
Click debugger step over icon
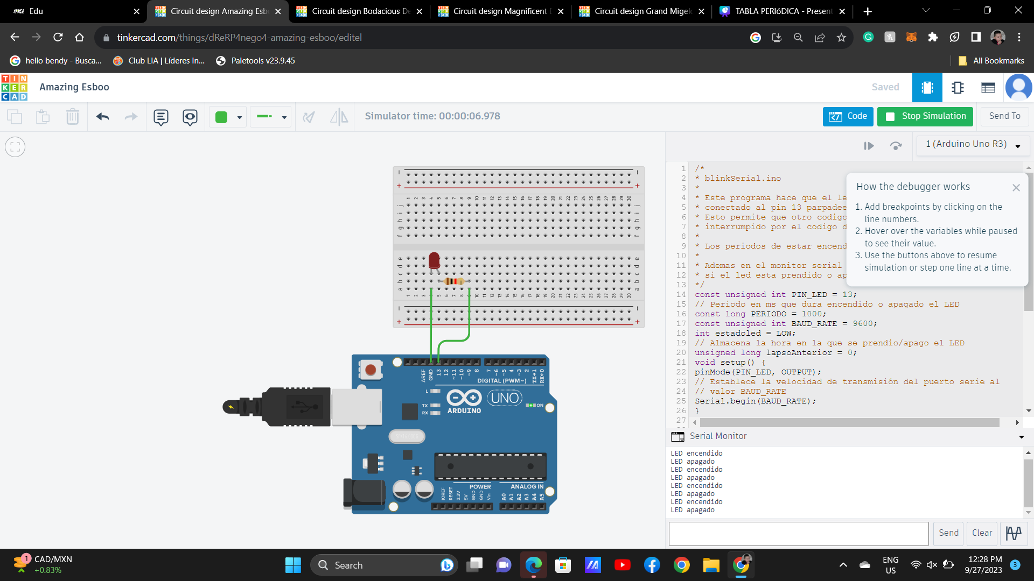pyautogui.click(x=896, y=146)
